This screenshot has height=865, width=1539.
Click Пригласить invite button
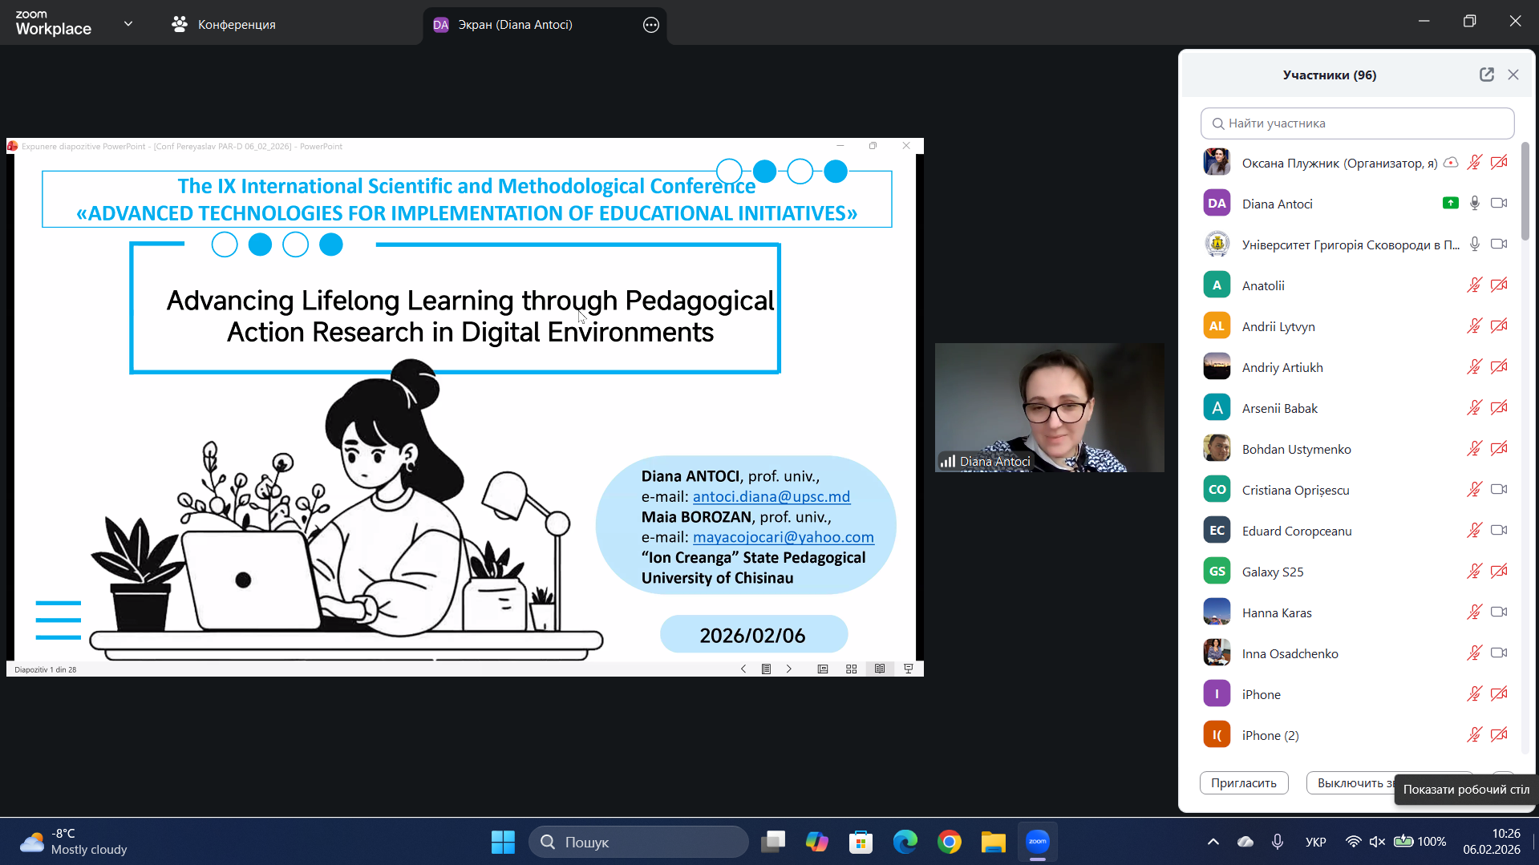coord(1243,783)
